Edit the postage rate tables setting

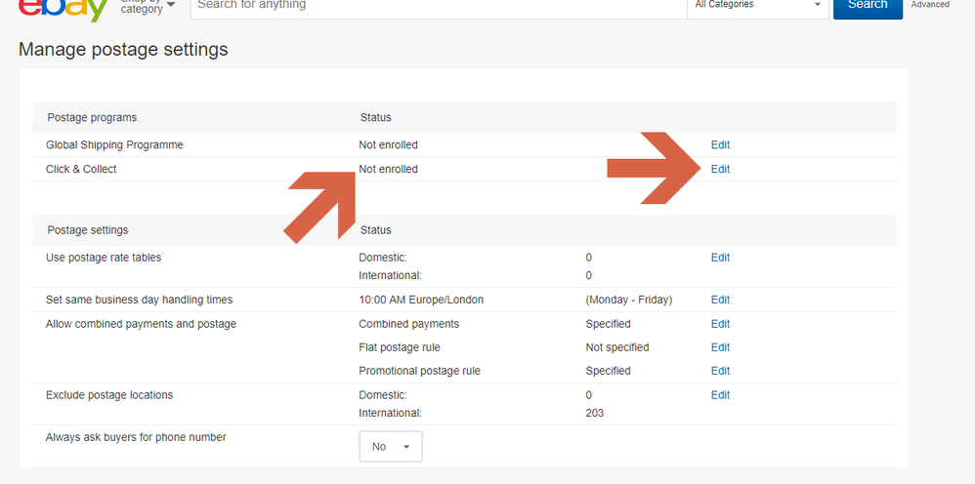(x=720, y=258)
